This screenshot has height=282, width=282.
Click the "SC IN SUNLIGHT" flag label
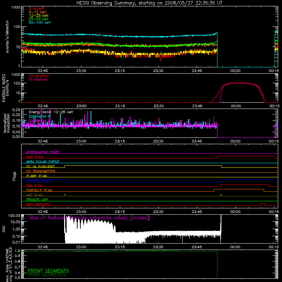pos(41,166)
